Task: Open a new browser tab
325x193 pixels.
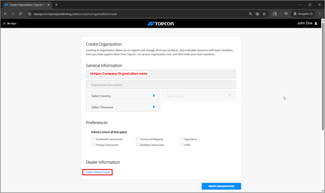Action: (x=56, y=5)
